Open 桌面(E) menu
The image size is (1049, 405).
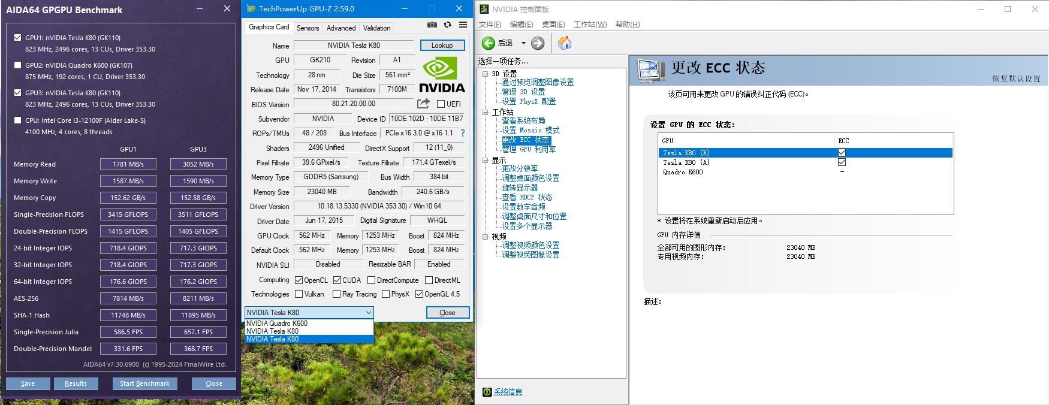553,25
